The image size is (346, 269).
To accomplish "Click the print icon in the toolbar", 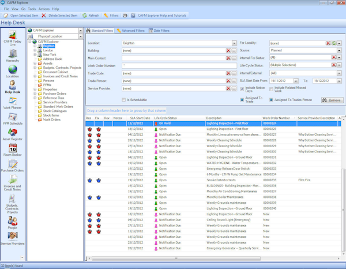I will 125,16.
